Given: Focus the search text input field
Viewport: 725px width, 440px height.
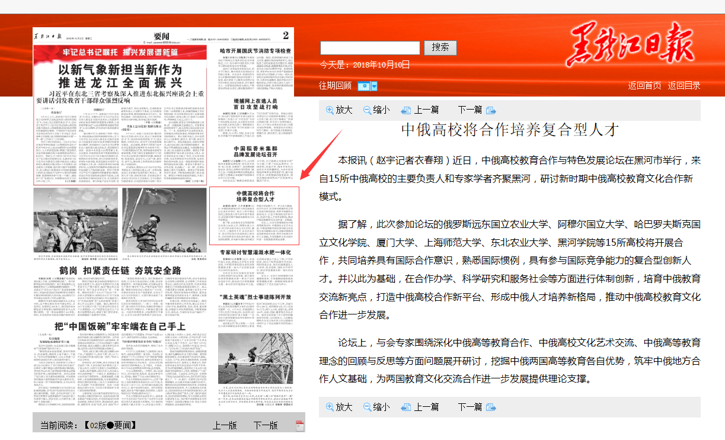Looking at the screenshot, I should pyautogui.click(x=370, y=48).
